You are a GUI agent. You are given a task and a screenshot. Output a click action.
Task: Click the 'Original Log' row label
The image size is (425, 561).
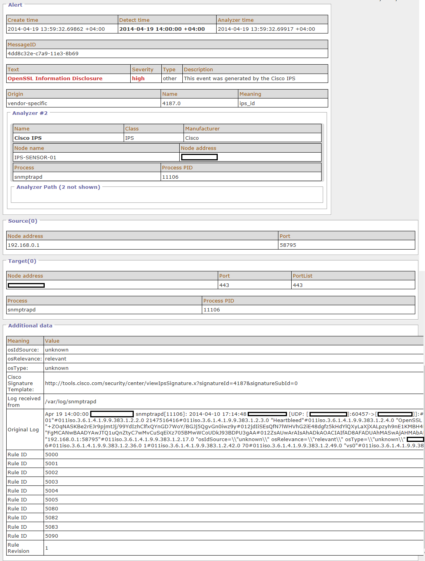23,430
